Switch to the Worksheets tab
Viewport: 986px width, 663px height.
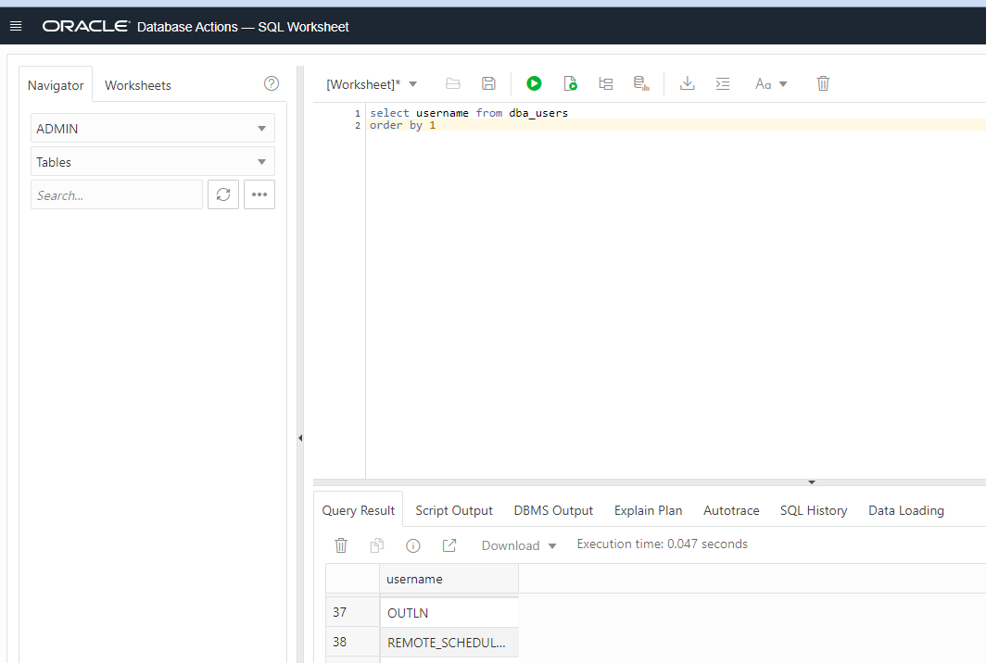click(137, 84)
